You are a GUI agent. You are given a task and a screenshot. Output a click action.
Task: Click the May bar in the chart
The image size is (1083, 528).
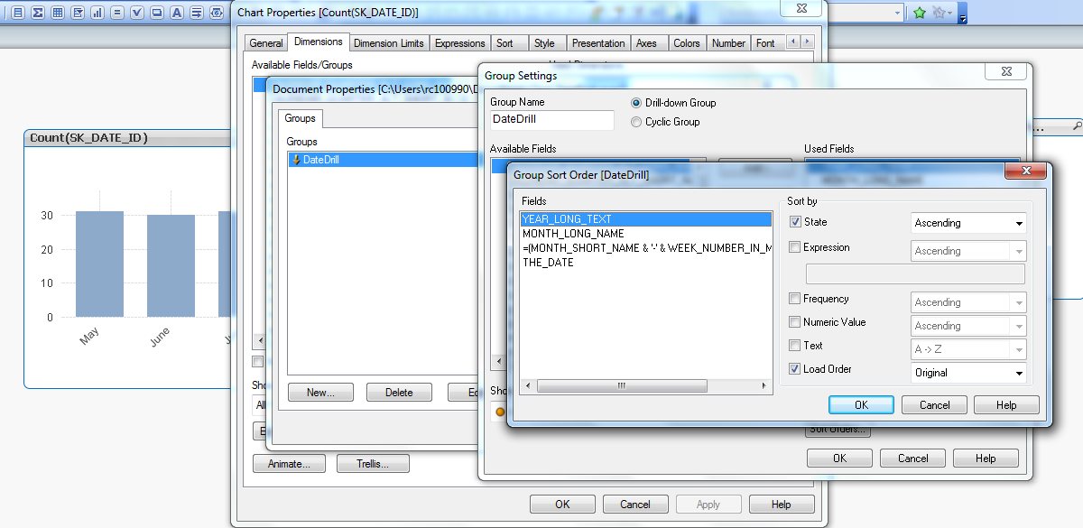[99, 264]
